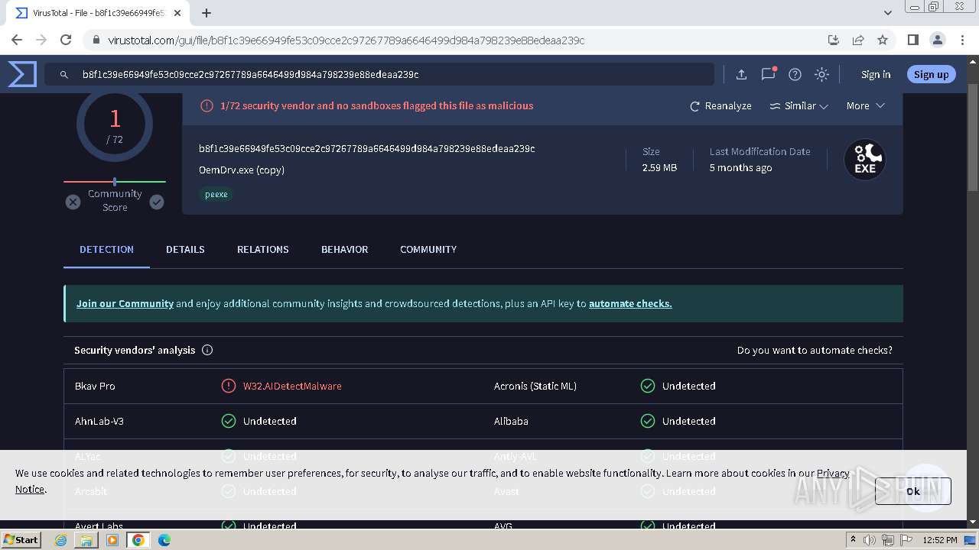
Task: Open the browser side panel icon
Action: (x=912, y=40)
